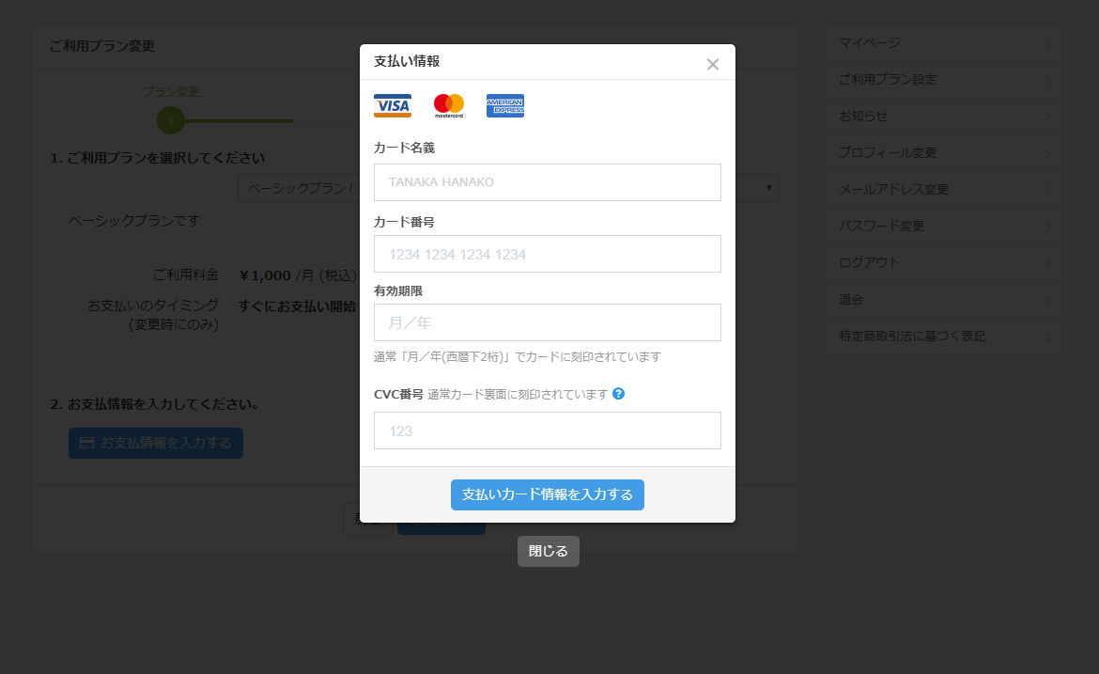Click the Mastercard logo
This screenshot has height=674, width=1099.
[449, 106]
